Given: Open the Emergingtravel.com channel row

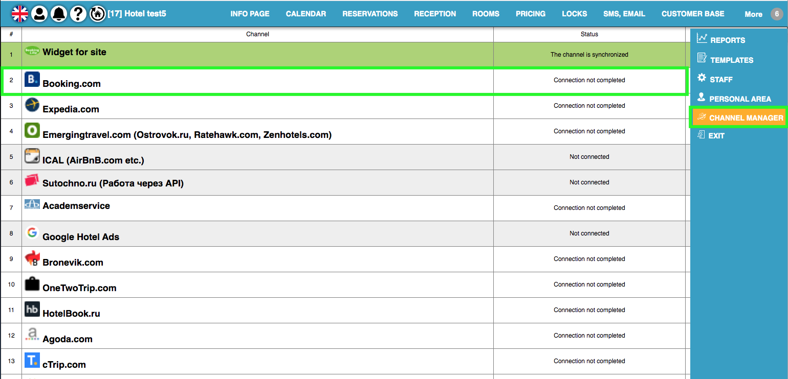Looking at the screenshot, I should pyautogui.click(x=187, y=135).
